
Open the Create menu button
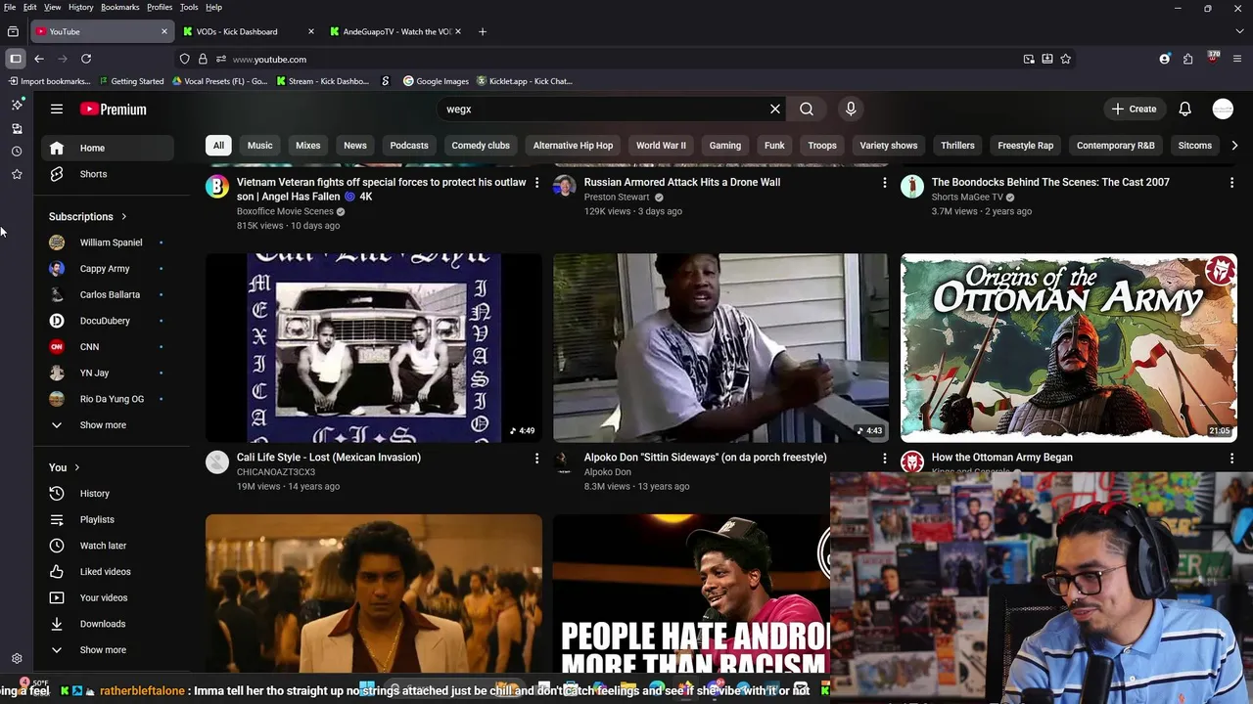1135,110
